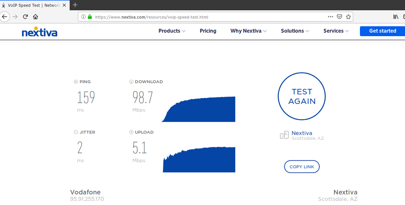Click the download speed graph

click(198, 109)
